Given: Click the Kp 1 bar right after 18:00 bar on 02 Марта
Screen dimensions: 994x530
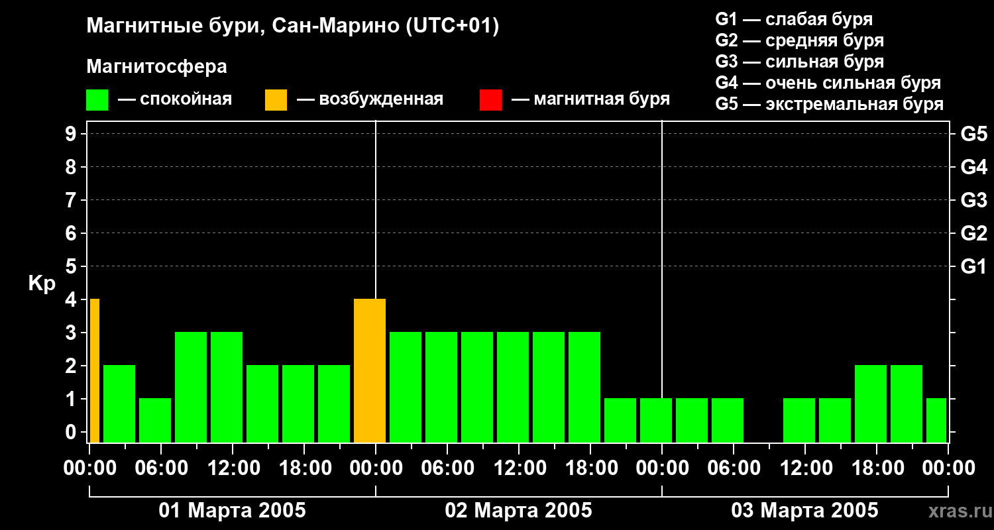Looking at the screenshot, I should click(620, 421).
